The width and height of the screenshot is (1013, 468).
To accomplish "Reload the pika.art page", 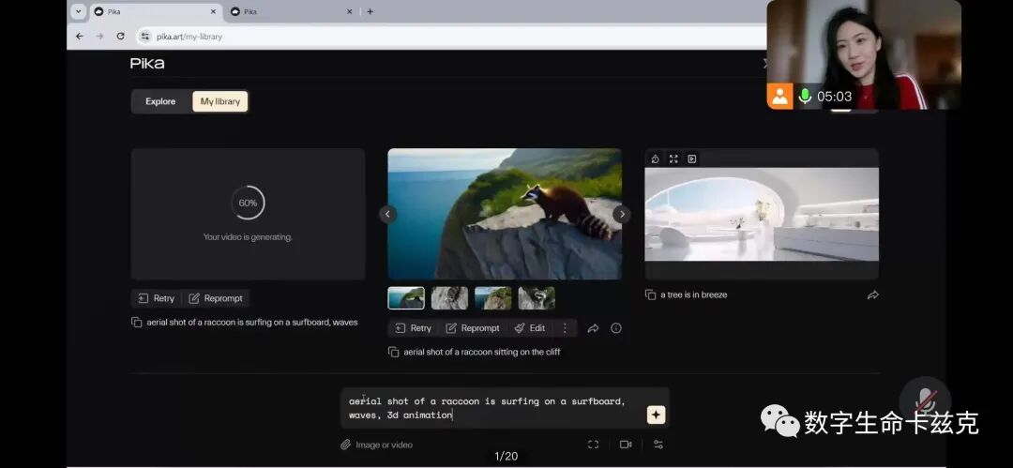I will [x=120, y=37].
